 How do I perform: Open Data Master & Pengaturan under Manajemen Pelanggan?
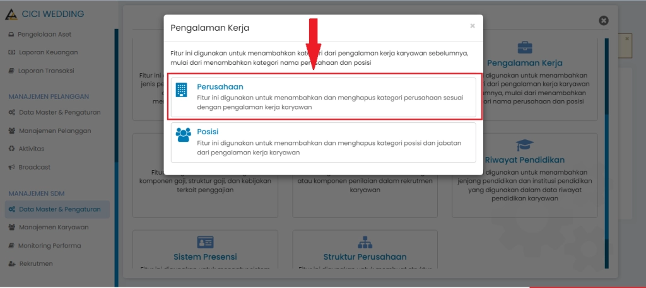click(55, 112)
